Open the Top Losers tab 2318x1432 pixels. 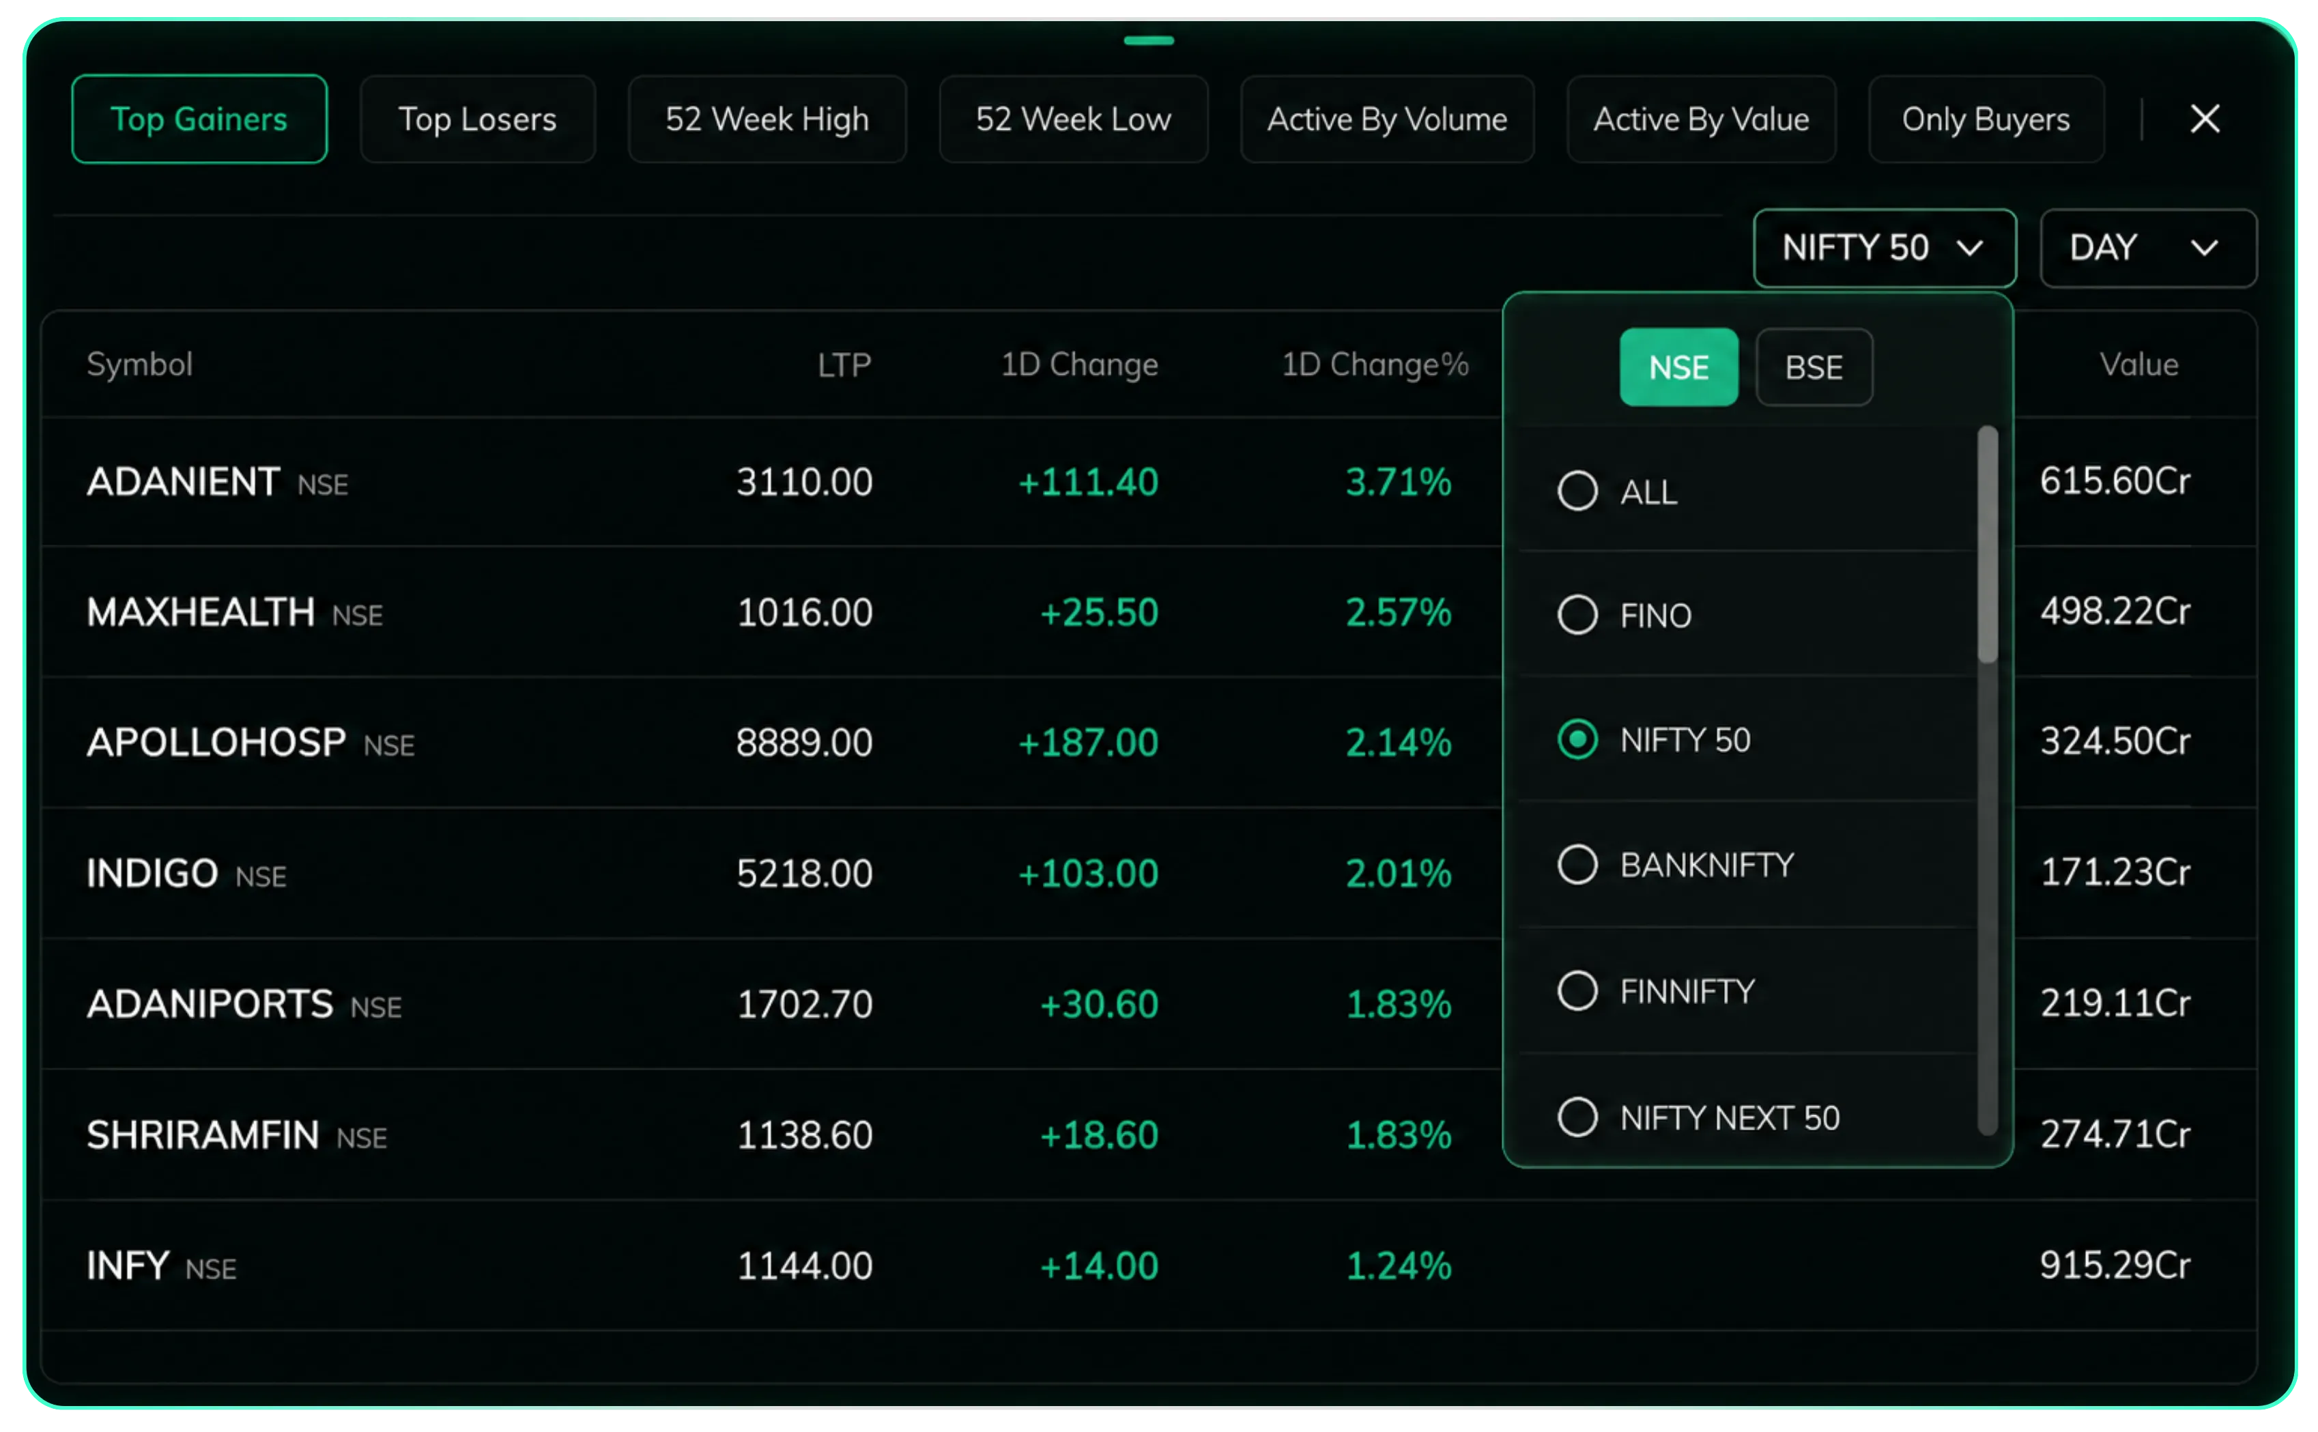pos(477,119)
